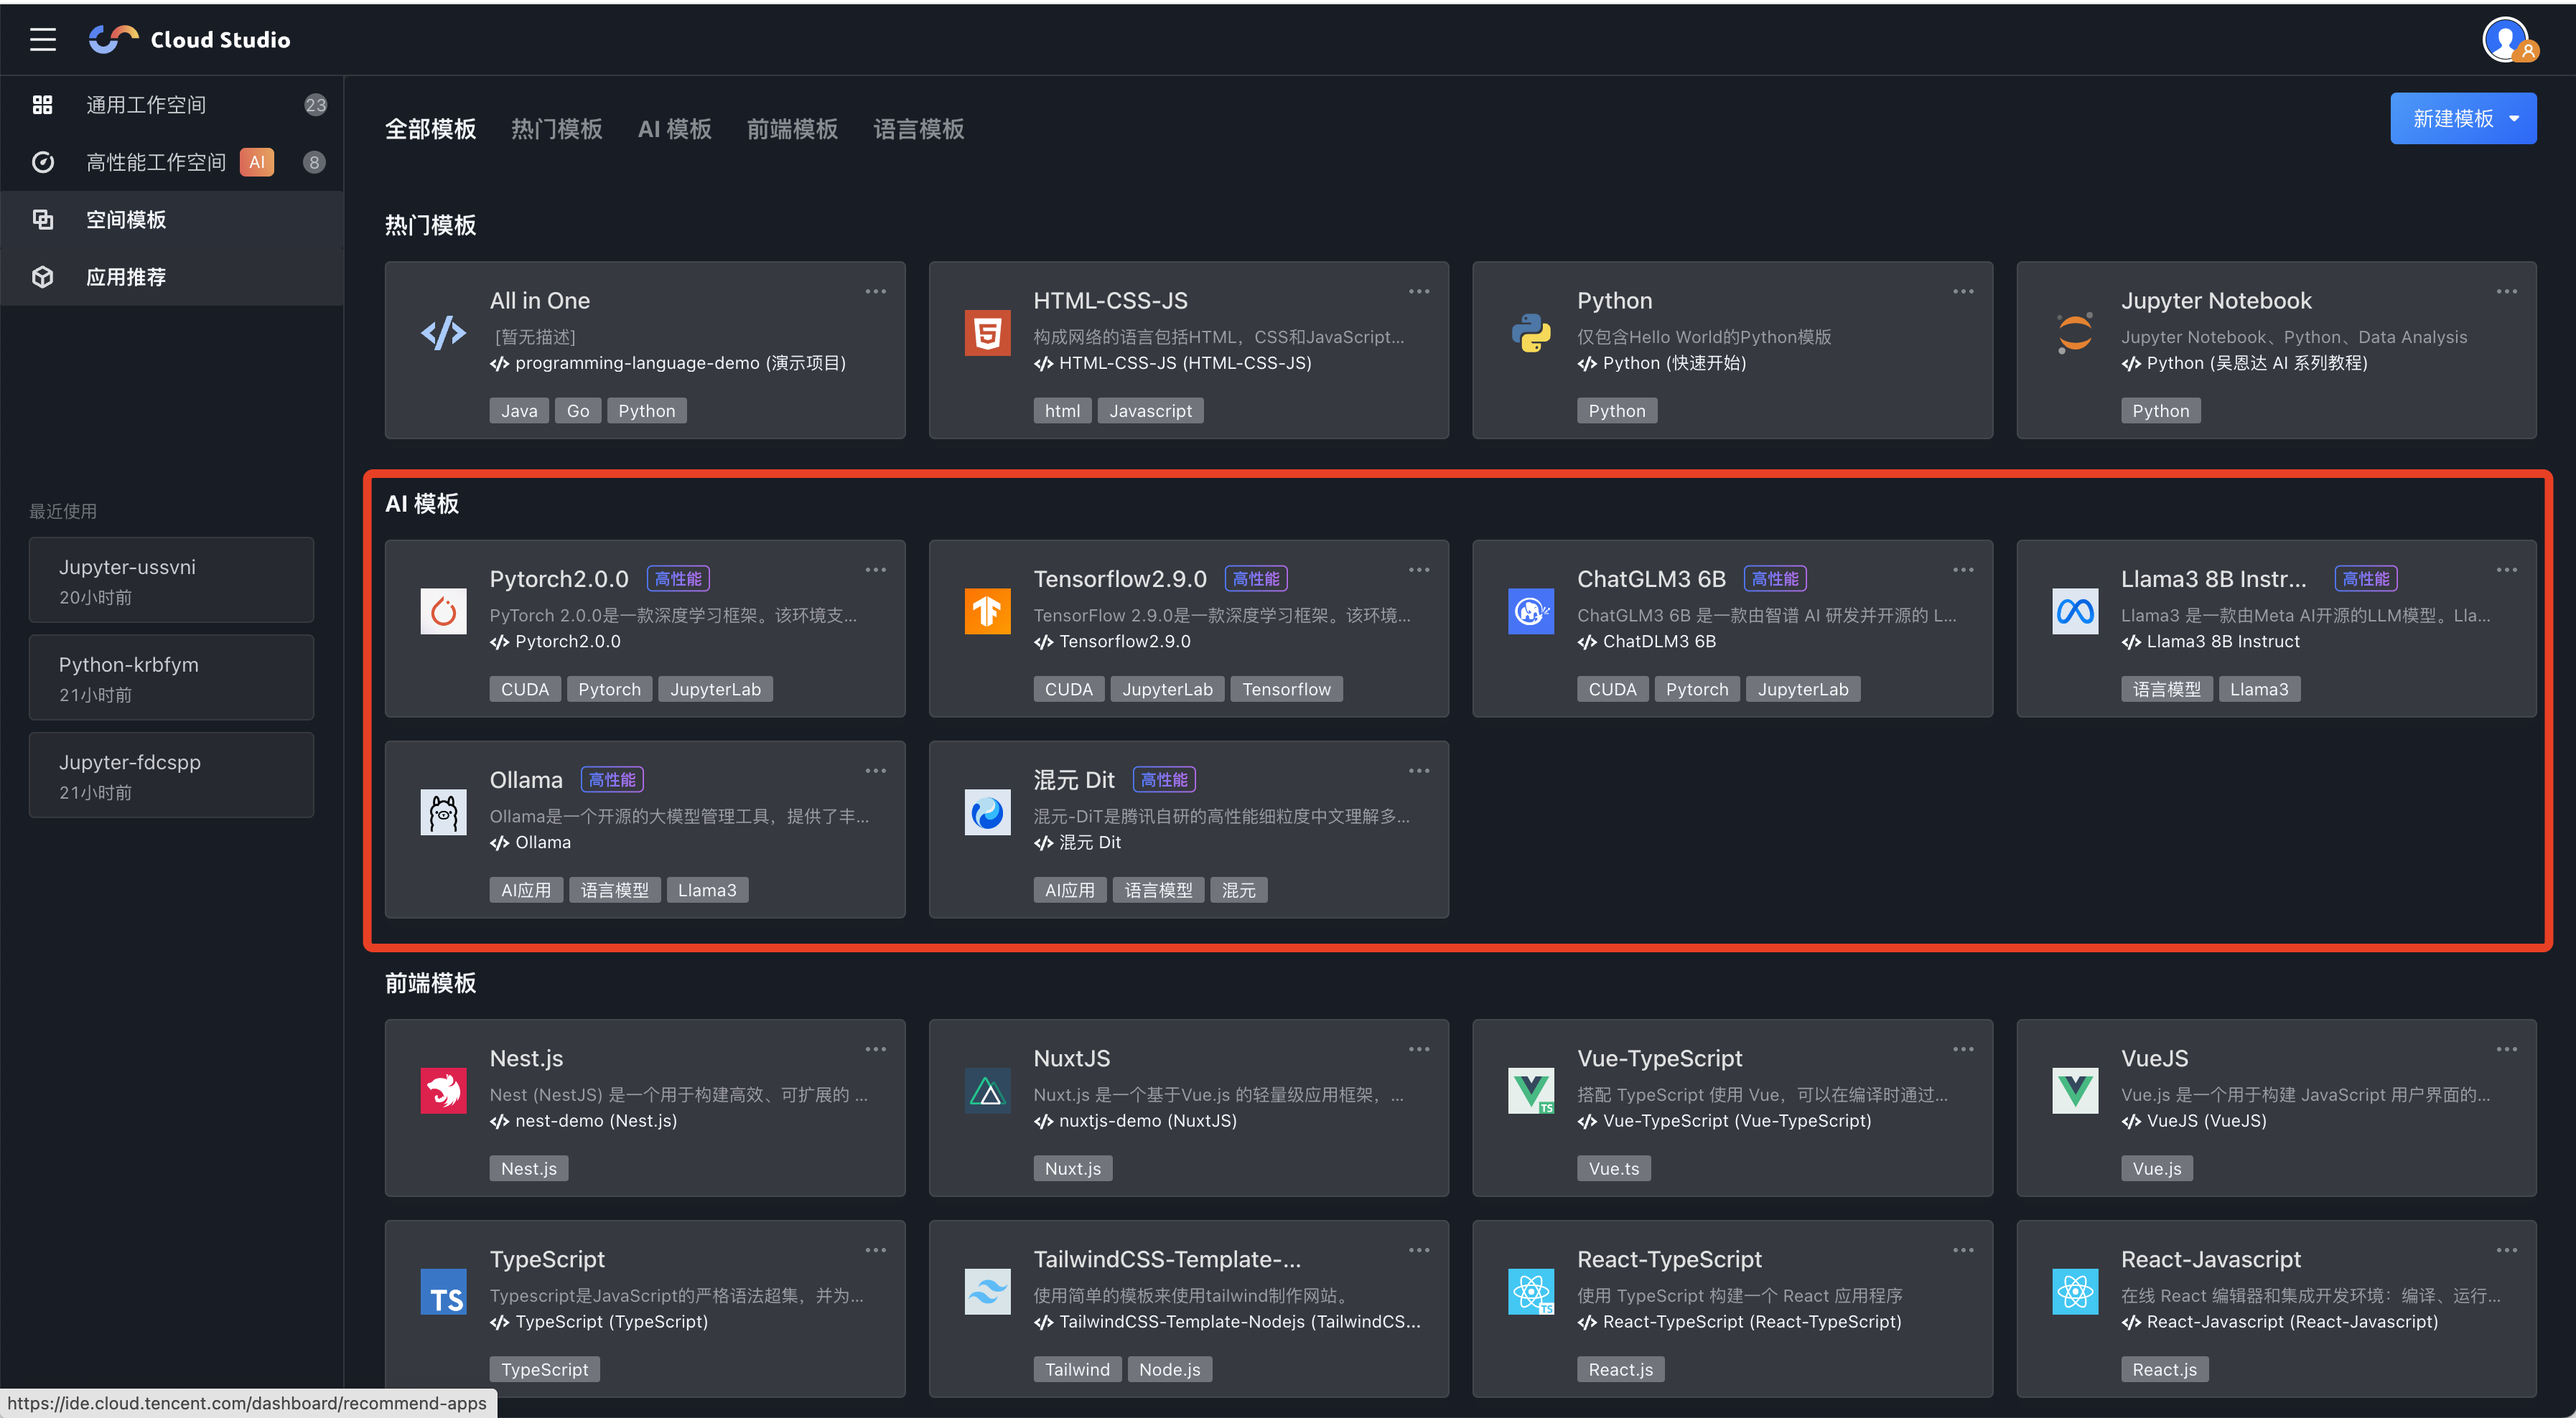The height and width of the screenshot is (1418, 2576).
Task: Click the ChatGLM3 6B template logo
Action: tap(1530, 611)
